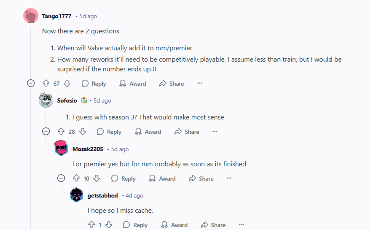Open more options on Sofosio's comment

tap(215, 132)
